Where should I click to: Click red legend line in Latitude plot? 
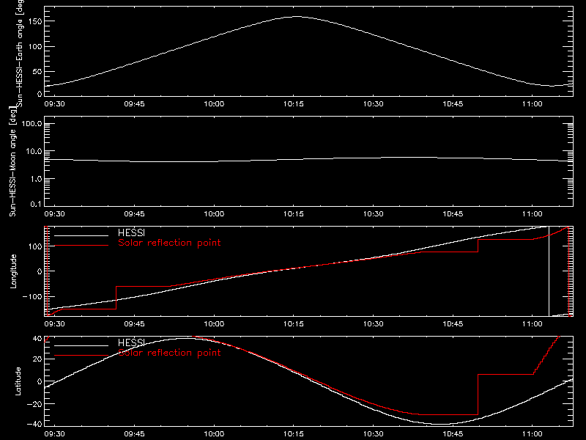click(x=81, y=356)
